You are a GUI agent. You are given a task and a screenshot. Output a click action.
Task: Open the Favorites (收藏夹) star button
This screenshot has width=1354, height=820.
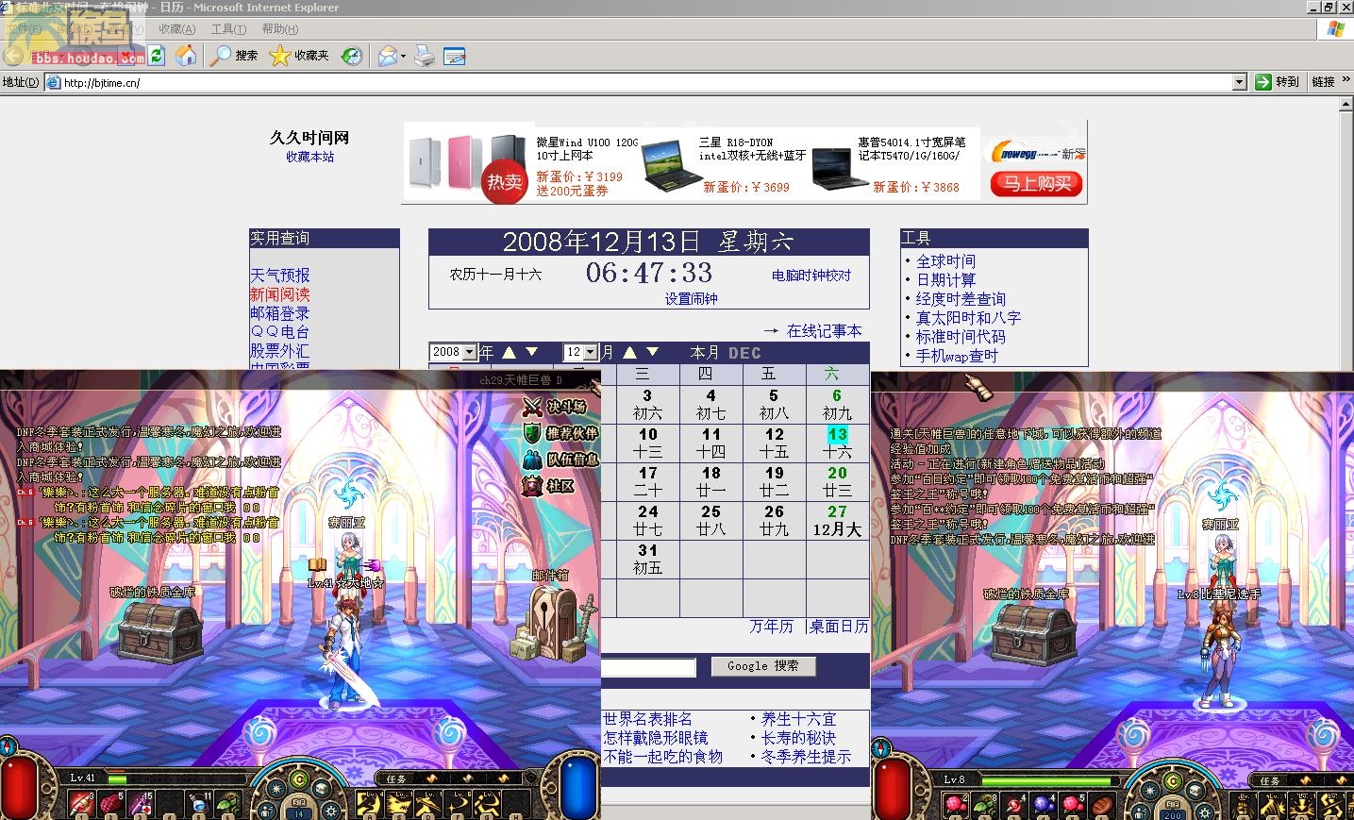(299, 56)
